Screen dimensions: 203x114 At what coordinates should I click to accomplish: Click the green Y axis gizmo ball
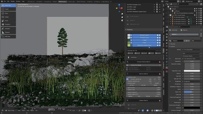[x=117, y=8]
